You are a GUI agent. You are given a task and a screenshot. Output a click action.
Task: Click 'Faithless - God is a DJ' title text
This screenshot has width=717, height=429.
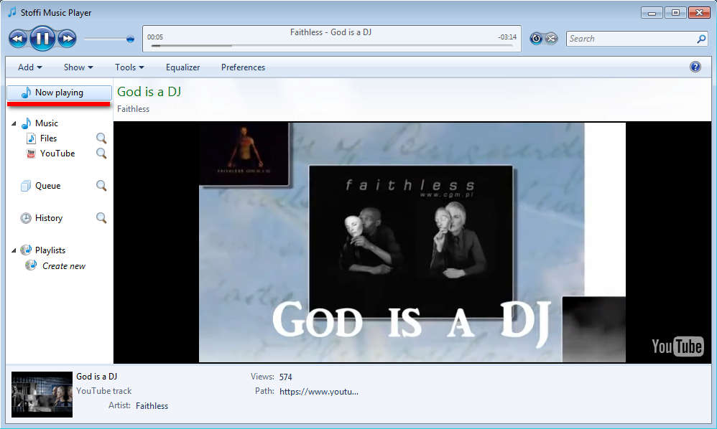click(x=330, y=32)
